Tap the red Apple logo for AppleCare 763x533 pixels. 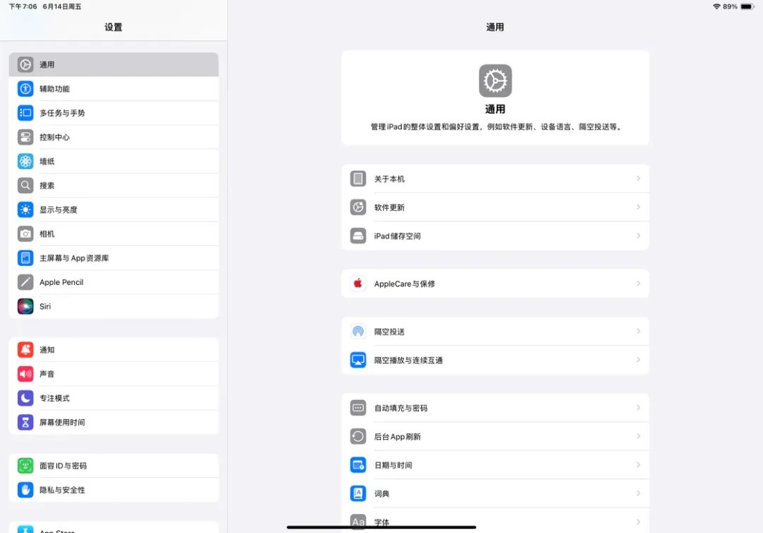[358, 283]
